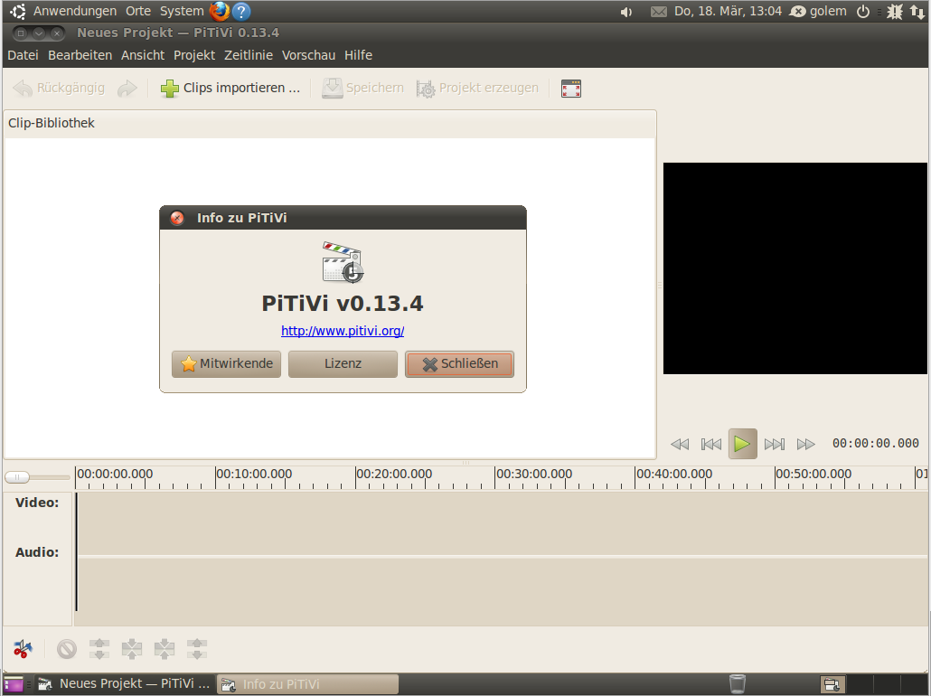931x696 pixels.
Task: Click the Projekt erzeugen render icon
Action: pyautogui.click(x=425, y=88)
